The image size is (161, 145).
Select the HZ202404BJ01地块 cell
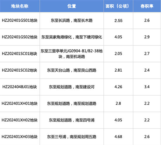coord(20,87)
